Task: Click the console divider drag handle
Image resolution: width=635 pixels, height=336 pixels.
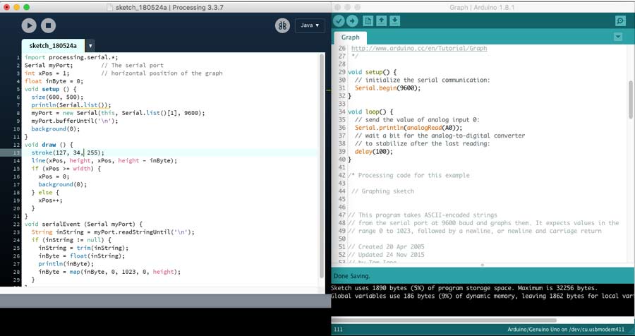Action: click(x=482, y=266)
